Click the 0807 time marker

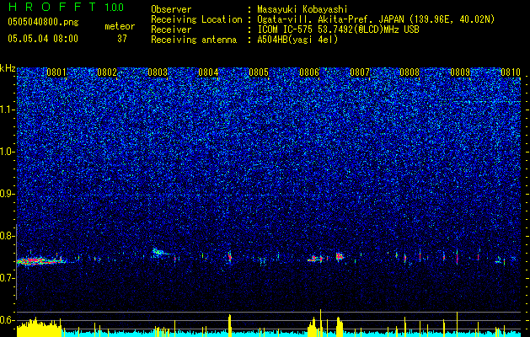(x=360, y=72)
